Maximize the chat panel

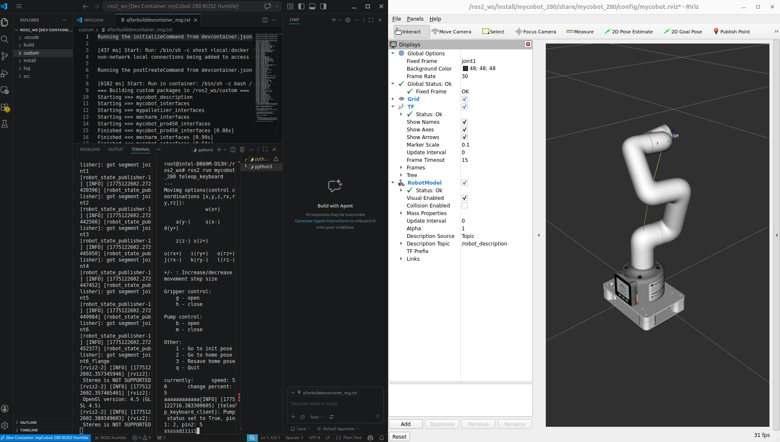coord(371,20)
